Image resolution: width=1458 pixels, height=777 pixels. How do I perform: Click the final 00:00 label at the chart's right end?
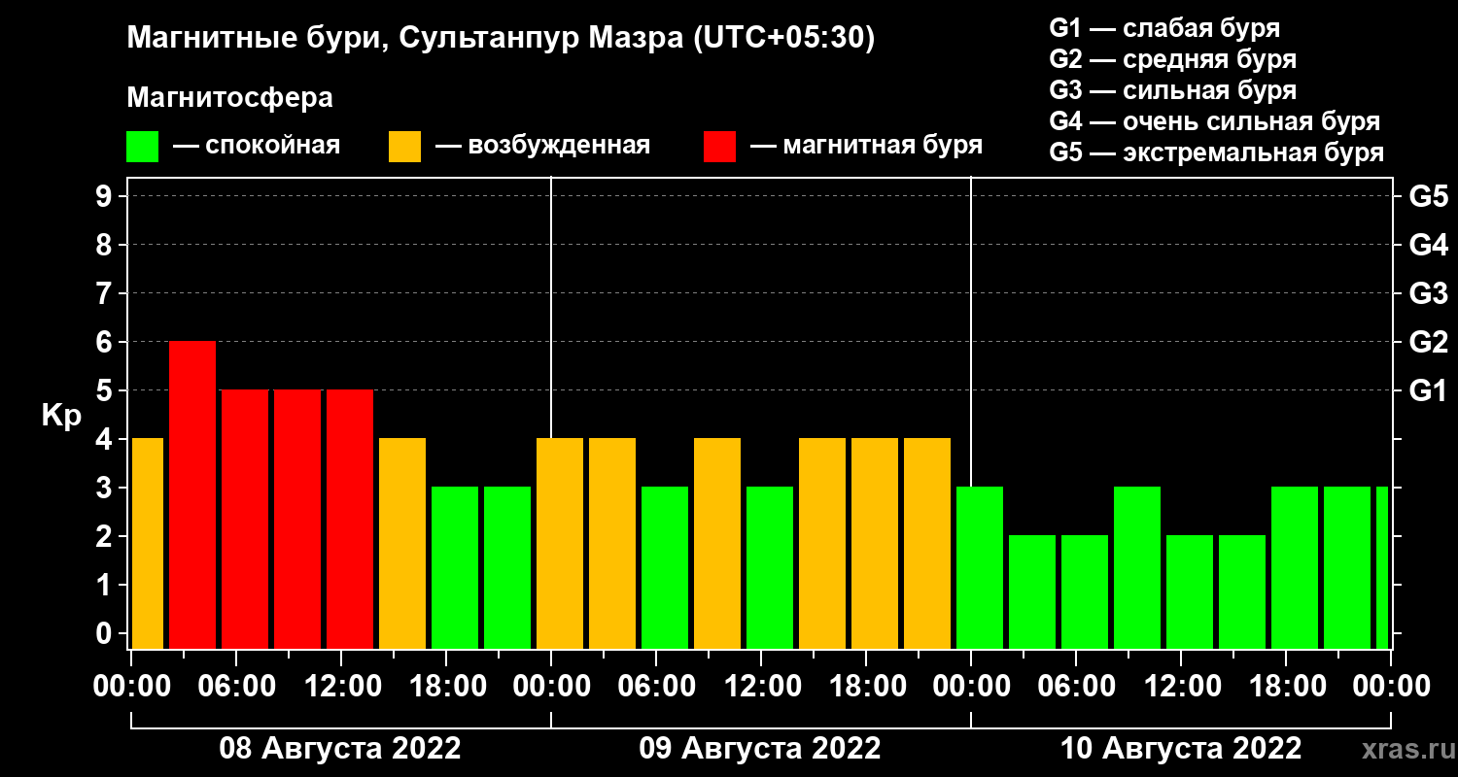(1391, 687)
